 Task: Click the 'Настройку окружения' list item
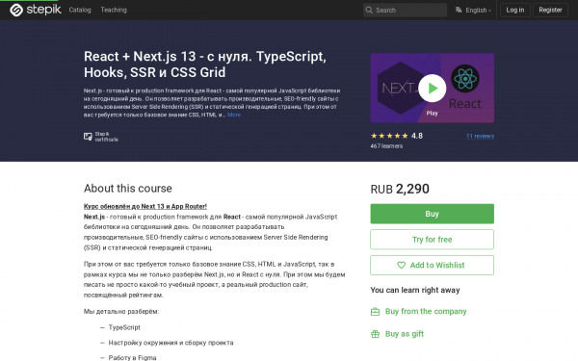(171, 343)
